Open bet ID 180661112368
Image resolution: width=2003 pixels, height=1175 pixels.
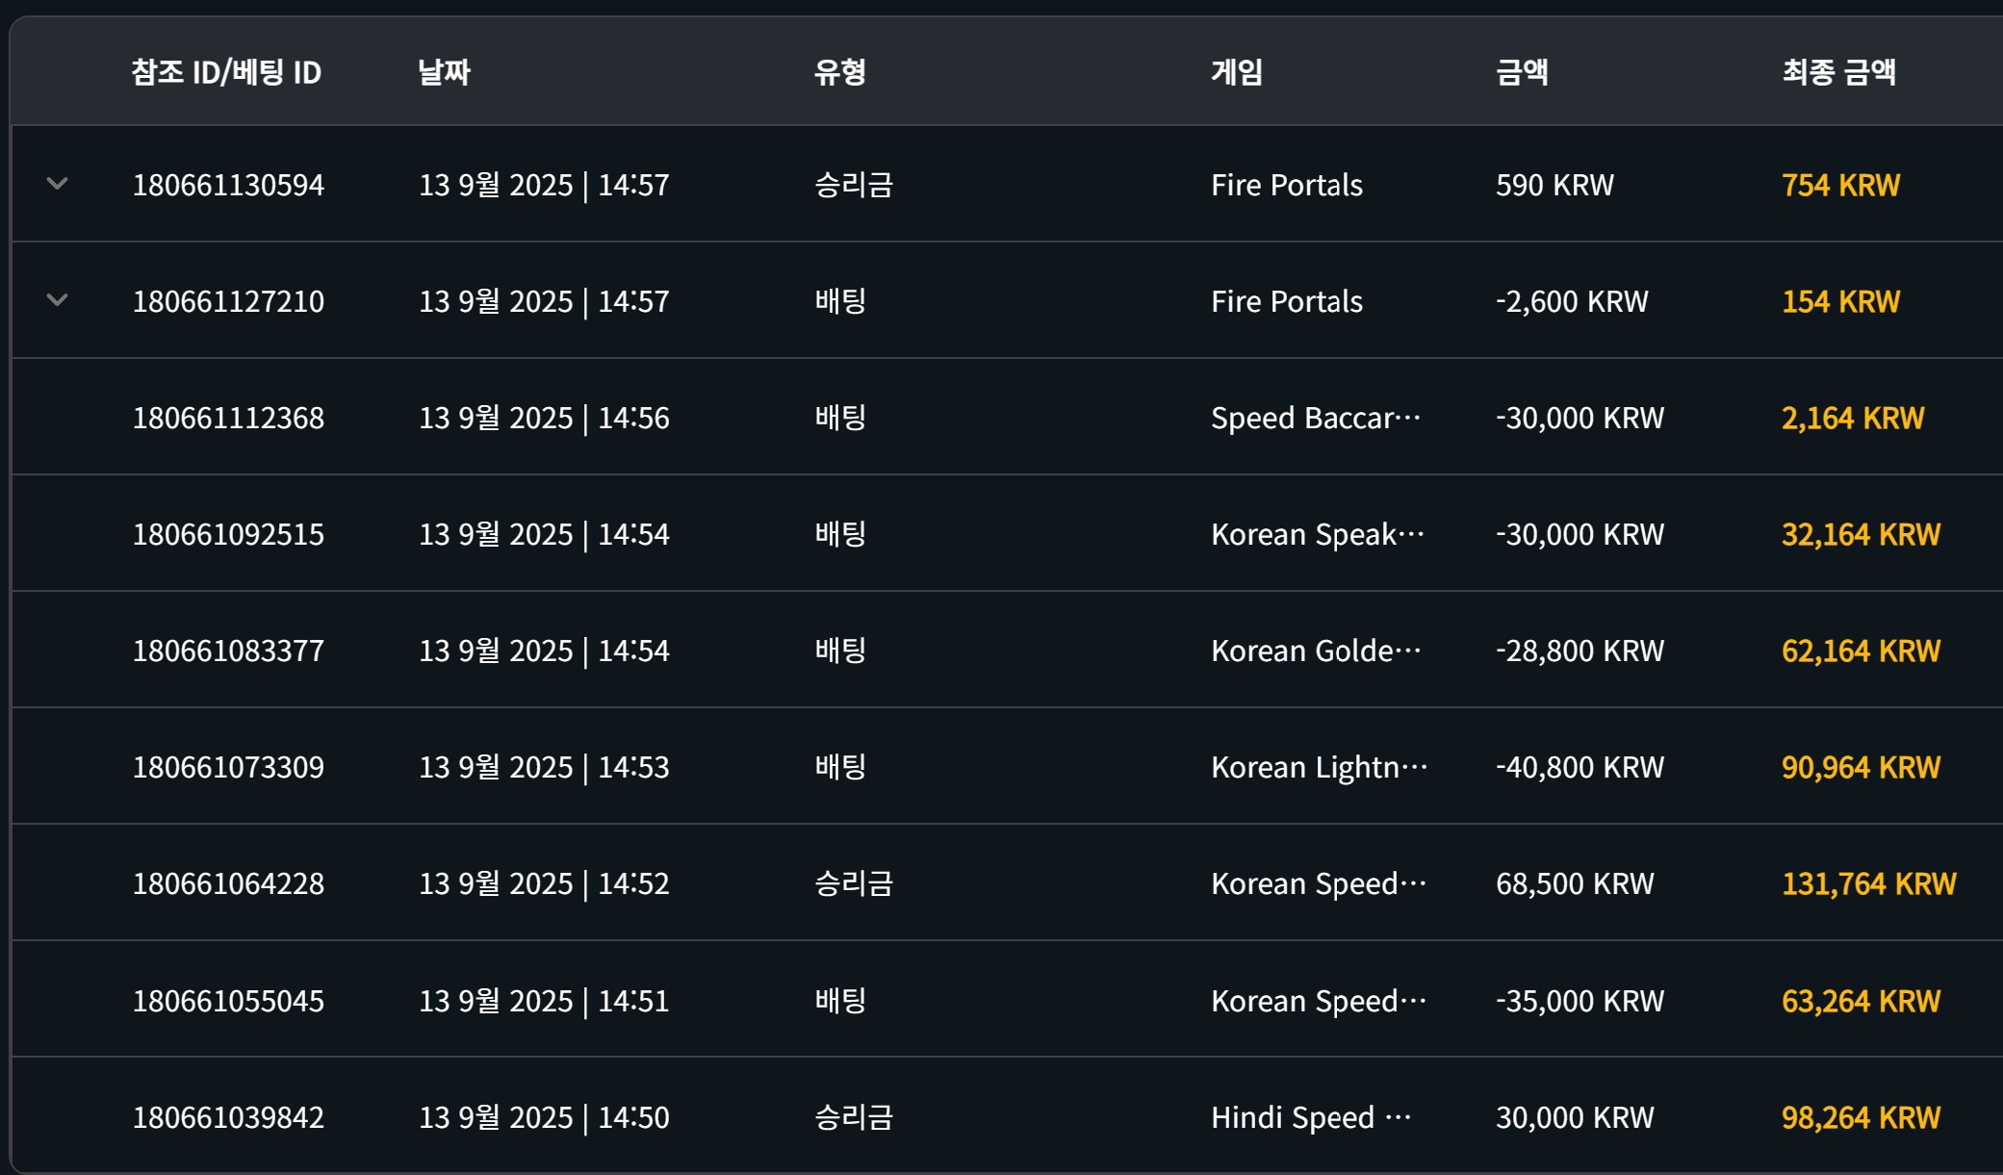tap(228, 418)
